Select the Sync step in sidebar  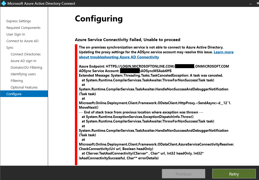tap(10, 48)
